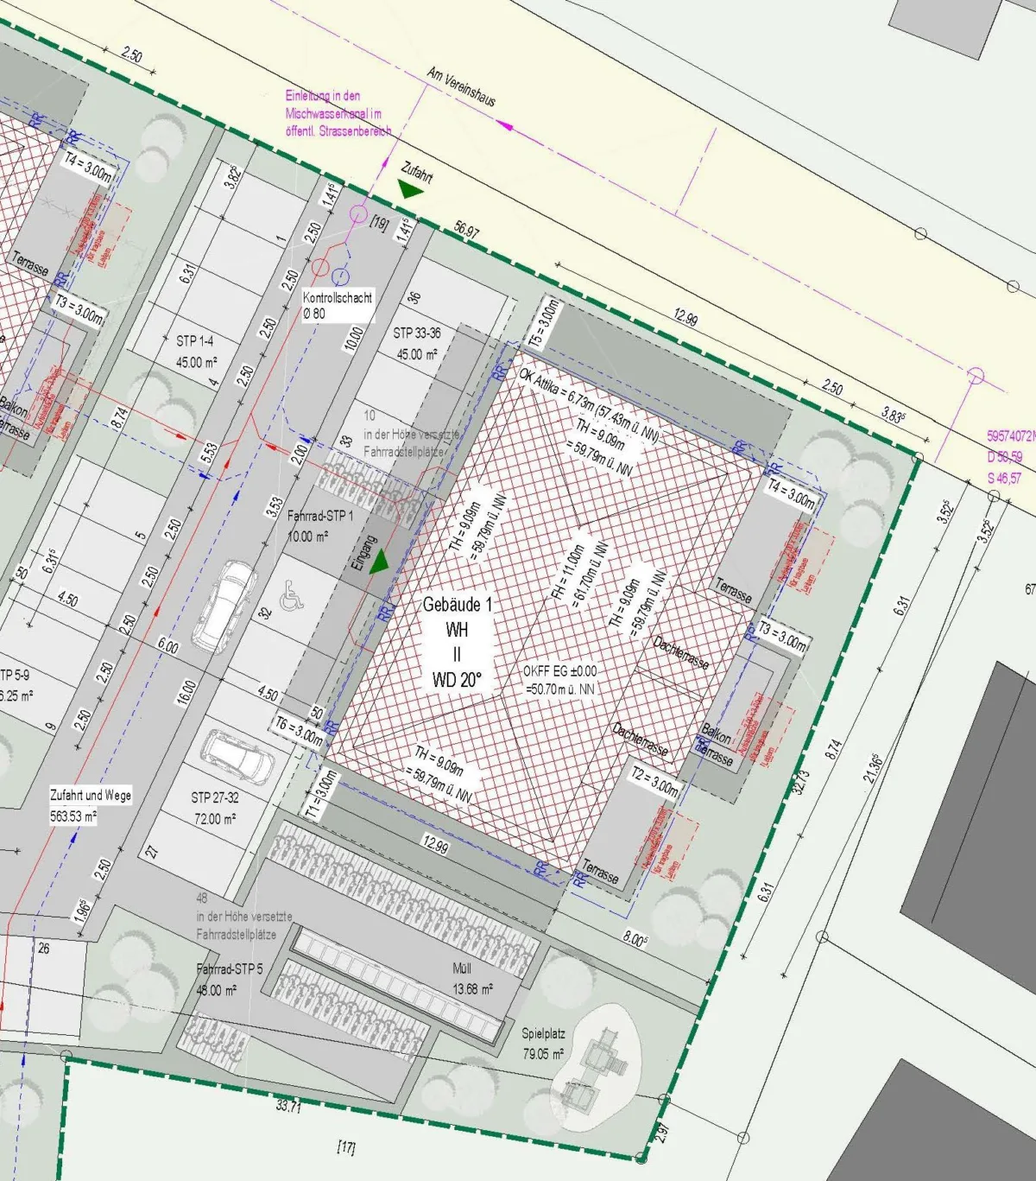
Task: Select the Gebäude 1 WH II WD 20° label
Action: [x=457, y=642]
